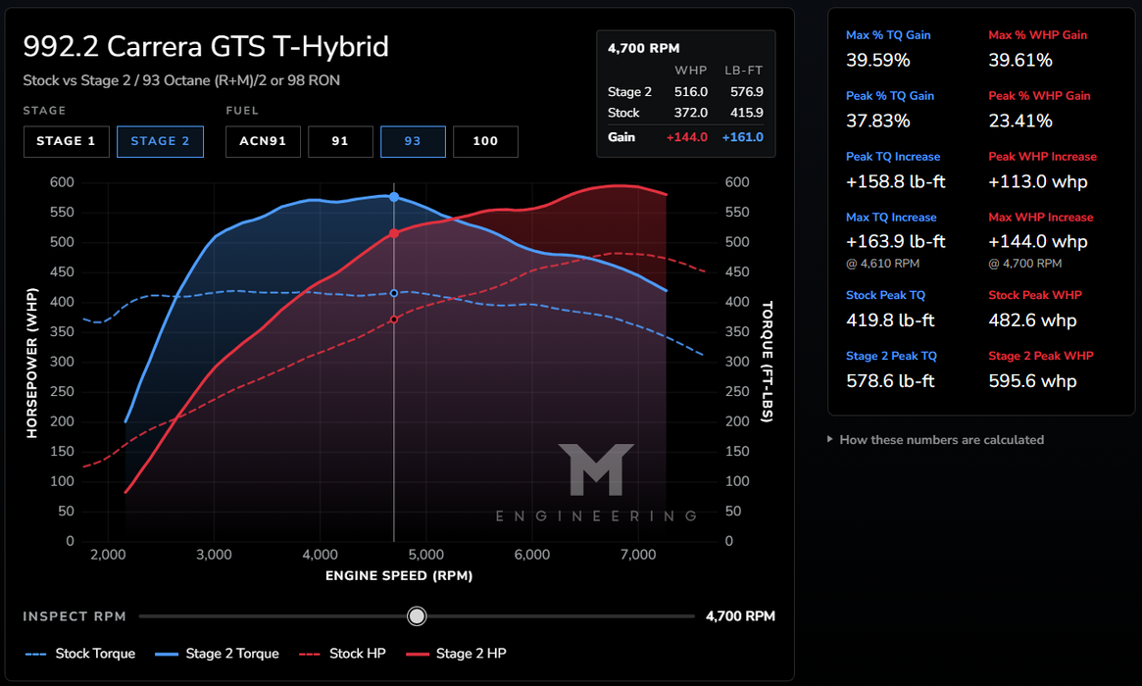Click the 6,000 x-axis tick label
Viewport: 1142px width, 686px height.
pyautogui.click(x=531, y=555)
